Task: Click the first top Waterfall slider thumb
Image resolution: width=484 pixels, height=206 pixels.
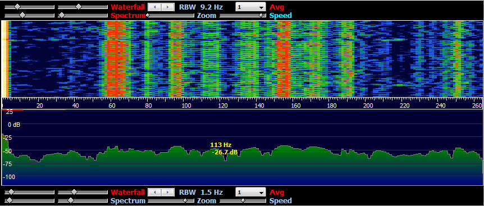Action: point(17,7)
